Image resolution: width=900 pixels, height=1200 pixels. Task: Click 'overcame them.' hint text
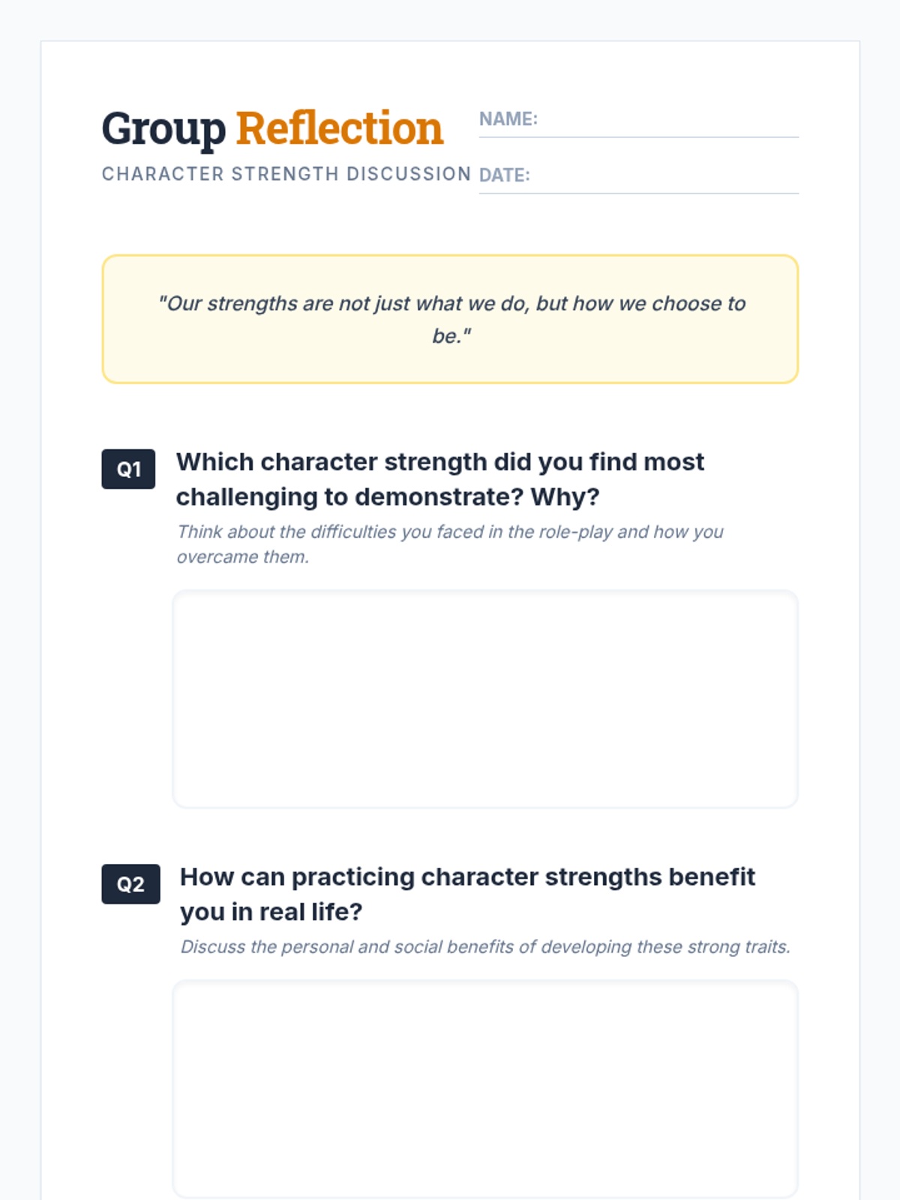243,557
